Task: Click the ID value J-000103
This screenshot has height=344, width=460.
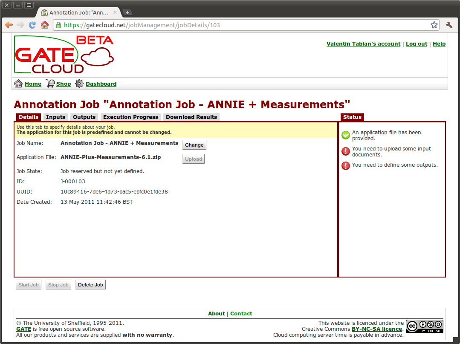Action: (x=73, y=182)
